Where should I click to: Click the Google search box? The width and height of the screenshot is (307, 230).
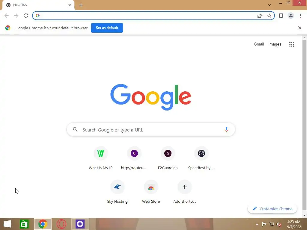pyautogui.click(x=151, y=129)
